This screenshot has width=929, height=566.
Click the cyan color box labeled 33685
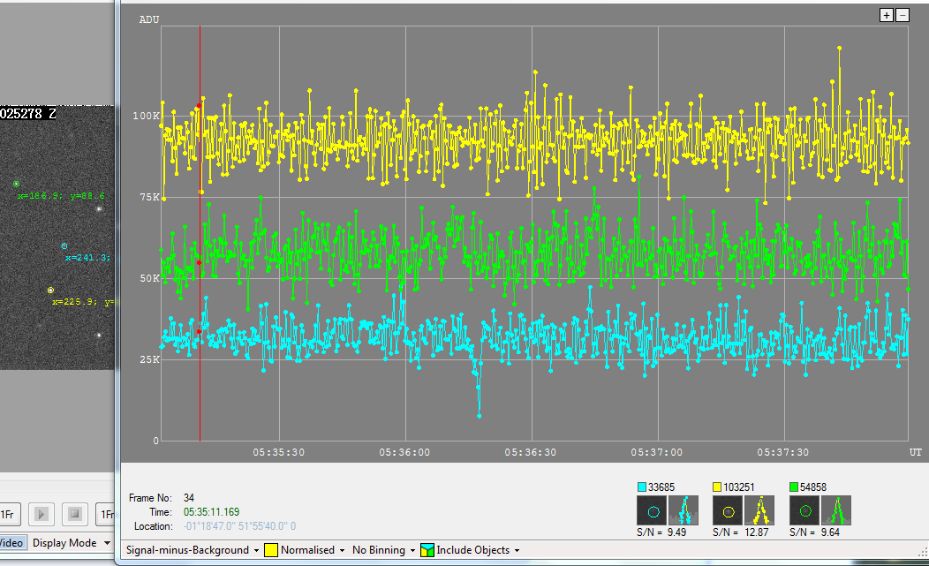(x=641, y=487)
